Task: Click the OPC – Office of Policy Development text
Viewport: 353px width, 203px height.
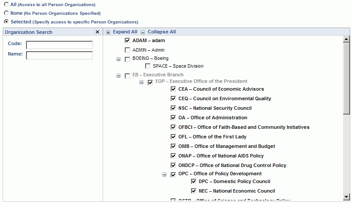Action: click(x=220, y=174)
